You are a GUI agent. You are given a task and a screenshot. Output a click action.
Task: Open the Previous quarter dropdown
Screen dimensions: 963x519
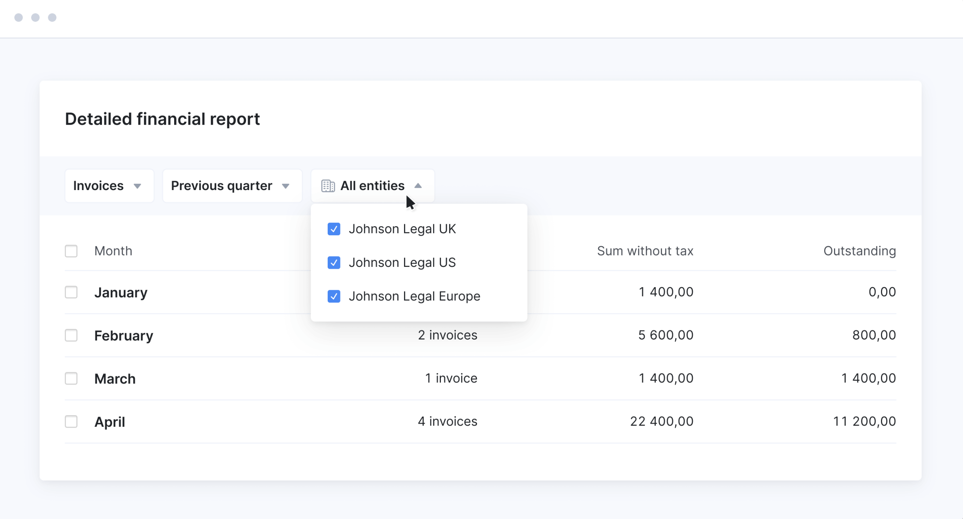tap(232, 186)
